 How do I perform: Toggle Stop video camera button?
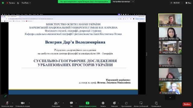pyautogui.click(x=23, y=103)
